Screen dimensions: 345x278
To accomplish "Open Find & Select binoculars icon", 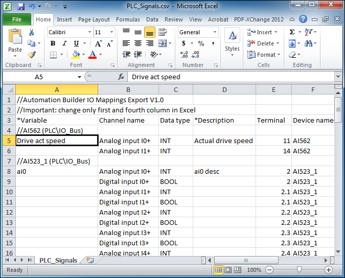I will (x=309, y=43).
